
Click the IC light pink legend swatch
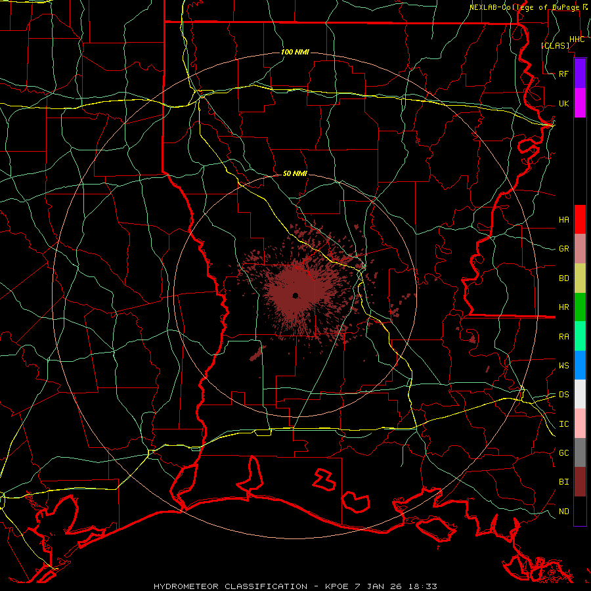pyautogui.click(x=580, y=424)
